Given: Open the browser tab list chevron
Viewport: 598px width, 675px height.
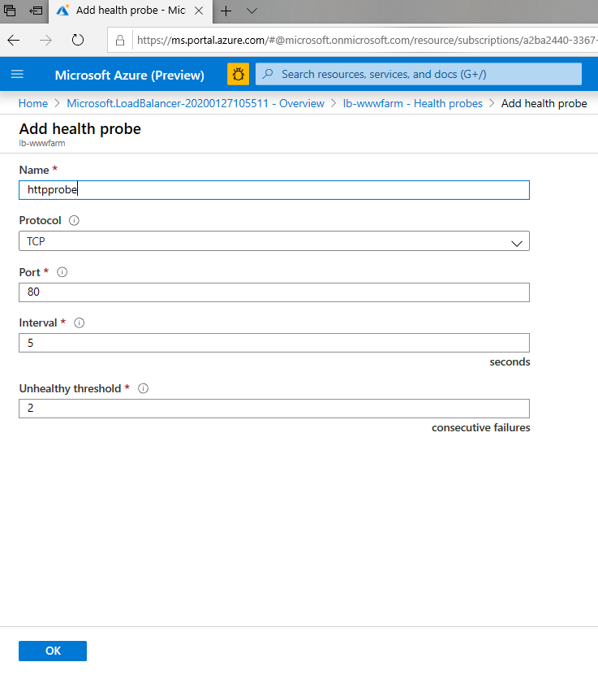Looking at the screenshot, I should (x=252, y=11).
